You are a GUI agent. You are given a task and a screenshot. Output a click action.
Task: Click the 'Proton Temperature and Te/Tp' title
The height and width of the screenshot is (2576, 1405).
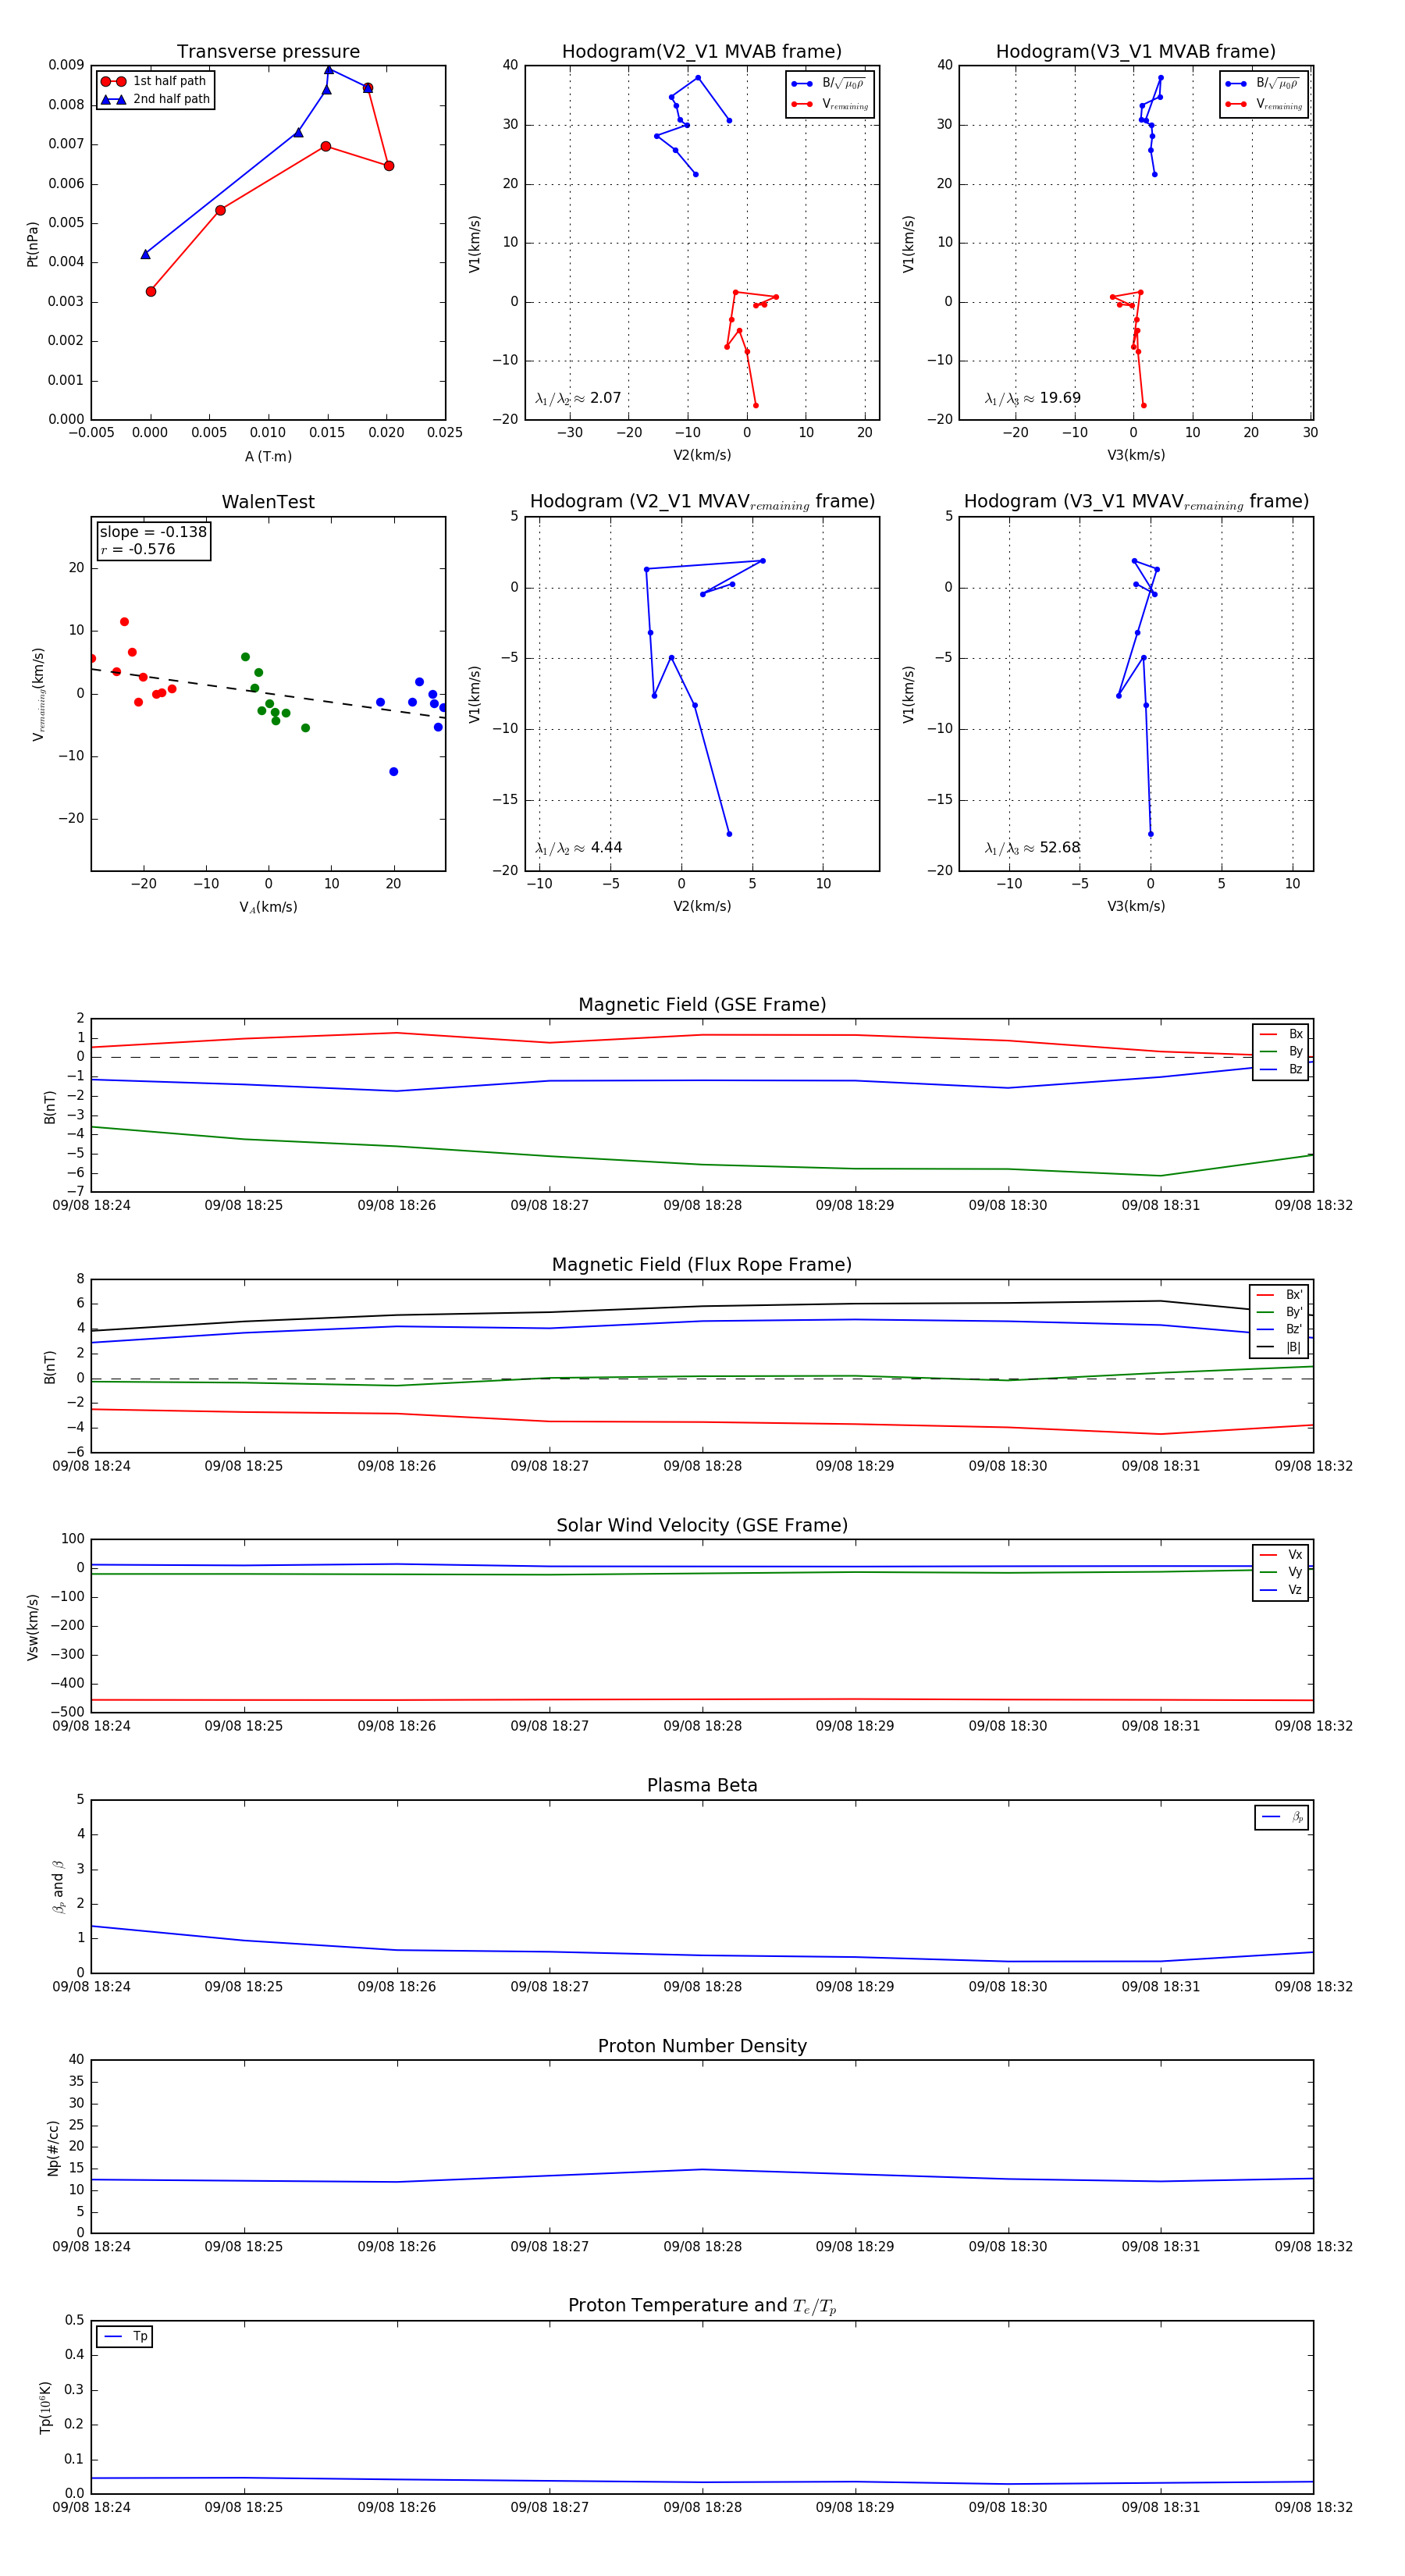pos(702,2306)
